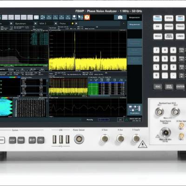
Task: Select the cyan spectrogram display
Action: (x=6, y=107)
